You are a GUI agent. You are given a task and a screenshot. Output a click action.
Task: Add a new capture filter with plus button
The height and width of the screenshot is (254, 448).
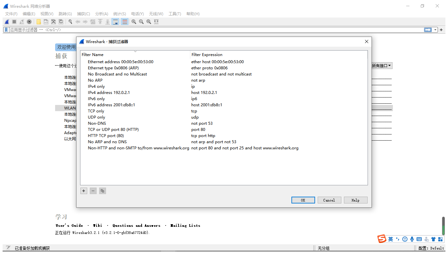point(84,191)
